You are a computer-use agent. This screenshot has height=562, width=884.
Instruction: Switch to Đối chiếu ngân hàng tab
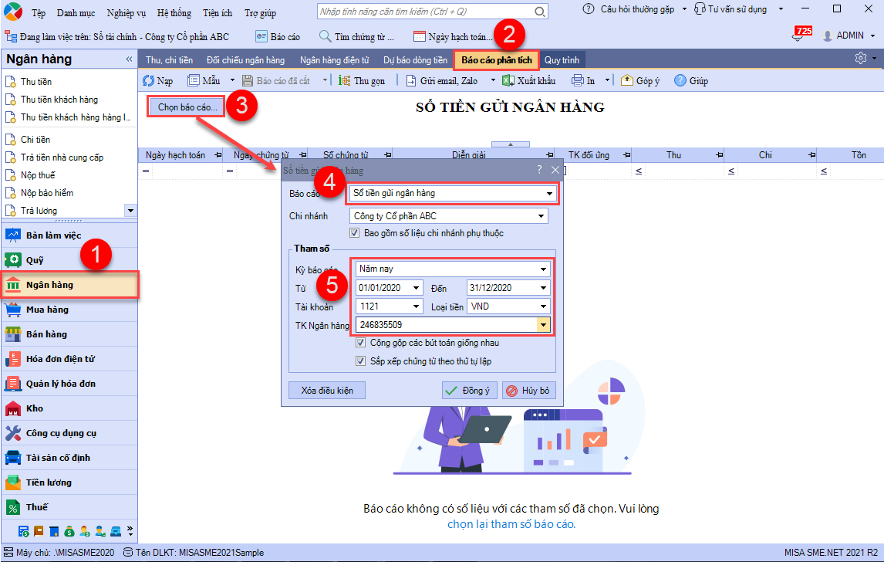[x=245, y=60]
